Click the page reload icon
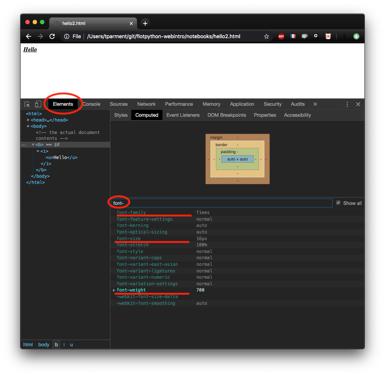This screenshot has width=385, height=376. click(x=52, y=36)
